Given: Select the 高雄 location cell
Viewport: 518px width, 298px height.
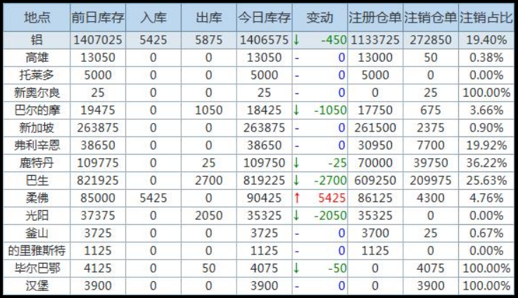Looking at the screenshot, I should 36,58.
